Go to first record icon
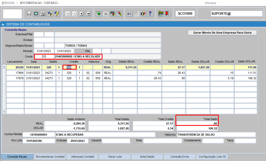 tap(67, 13)
